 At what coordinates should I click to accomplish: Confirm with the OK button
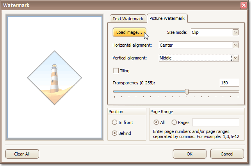coord(189,154)
